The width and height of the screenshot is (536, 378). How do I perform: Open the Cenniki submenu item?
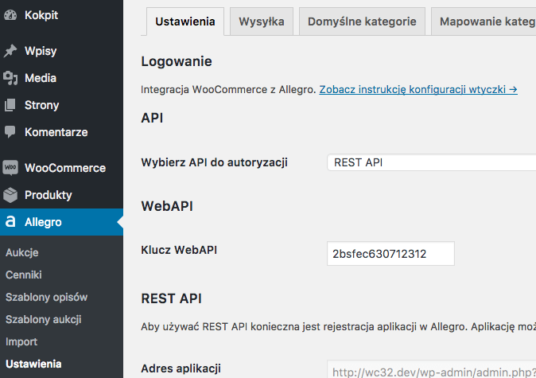(24, 275)
